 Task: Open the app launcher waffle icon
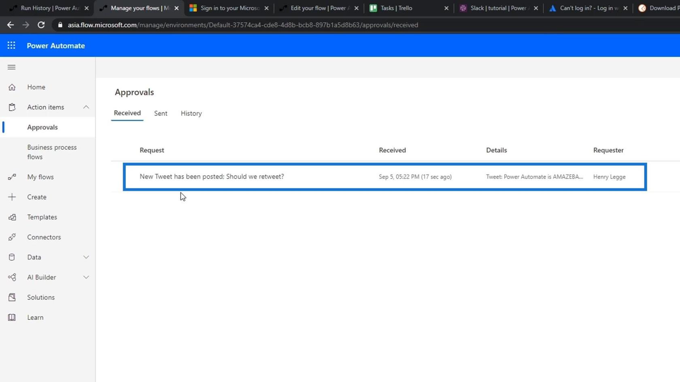pyautogui.click(x=11, y=46)
